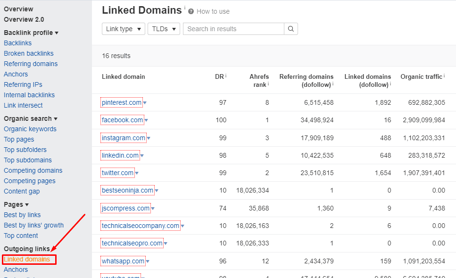The width and height of the screenshot is (456, 278).
Task: Open Top content report
Action: pyautogui.click(x=21, y=236)
